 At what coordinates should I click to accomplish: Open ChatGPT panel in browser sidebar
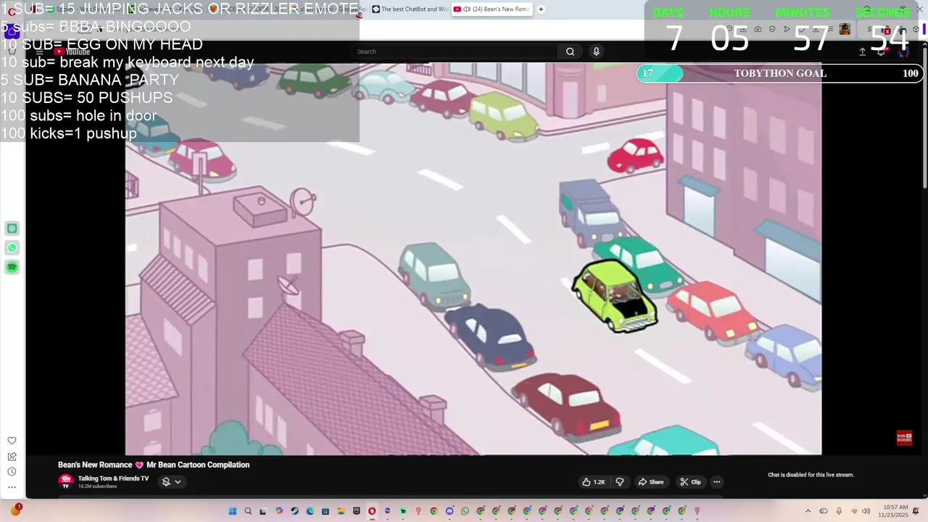(12, 228)
